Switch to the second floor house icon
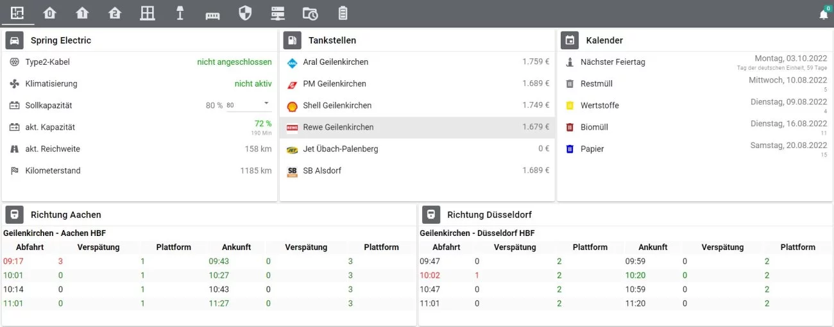The width and height of the screenshot is (834, 327). click(x=115, y=13)
